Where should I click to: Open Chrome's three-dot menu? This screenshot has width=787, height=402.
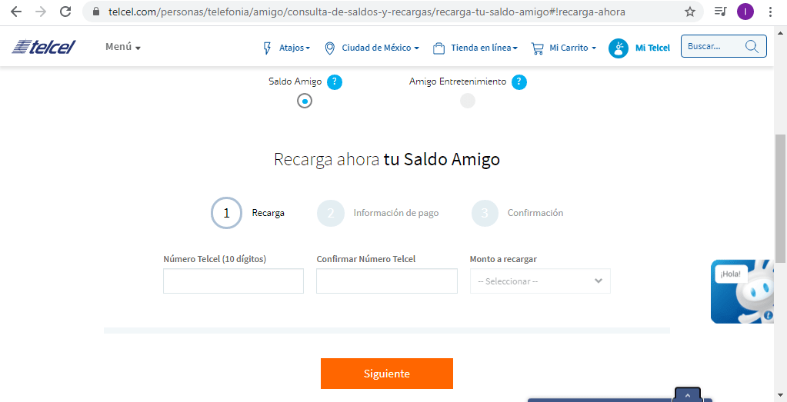[x=770, y=12]
